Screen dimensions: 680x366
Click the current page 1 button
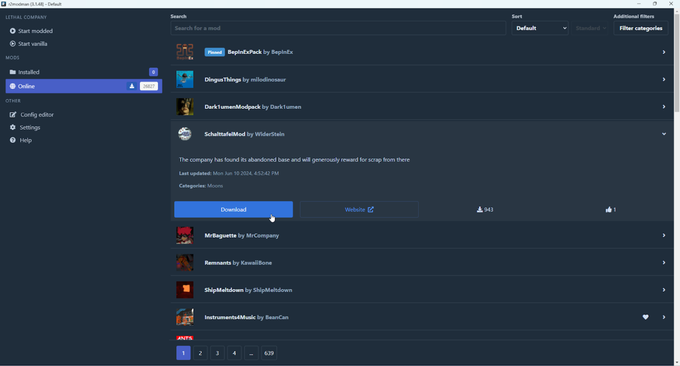pyautogui.click(x=183, y=353)
